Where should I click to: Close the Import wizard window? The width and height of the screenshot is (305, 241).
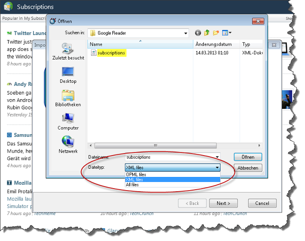pyautogui.click(x=274, y=45)
